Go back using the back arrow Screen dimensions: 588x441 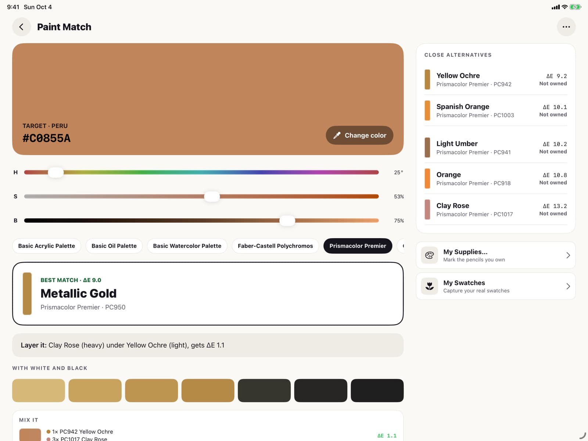pos(21,27)
